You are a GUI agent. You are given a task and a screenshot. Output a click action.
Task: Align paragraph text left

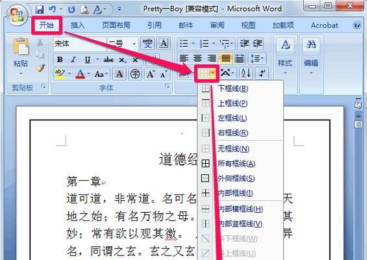pos(184,58)
